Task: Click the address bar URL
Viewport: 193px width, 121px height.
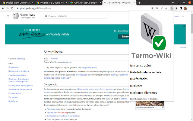Action: [x=36, y=8]
